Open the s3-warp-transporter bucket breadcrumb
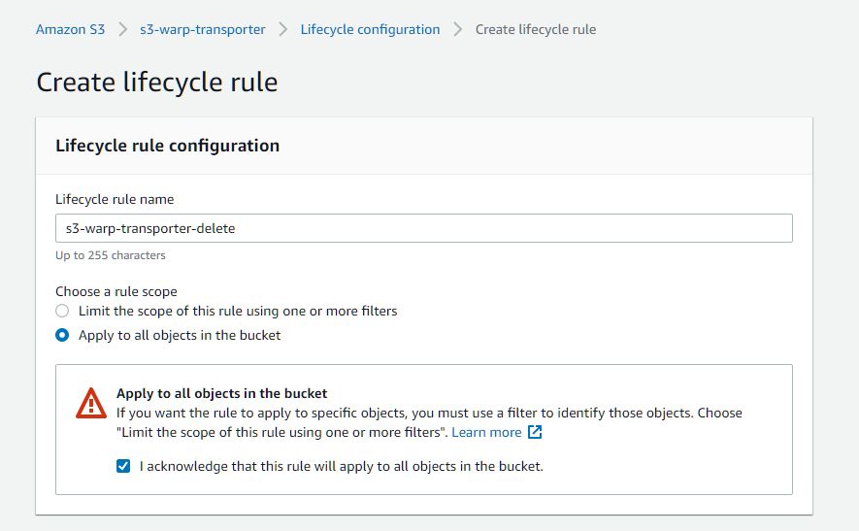 pos(203,29)
